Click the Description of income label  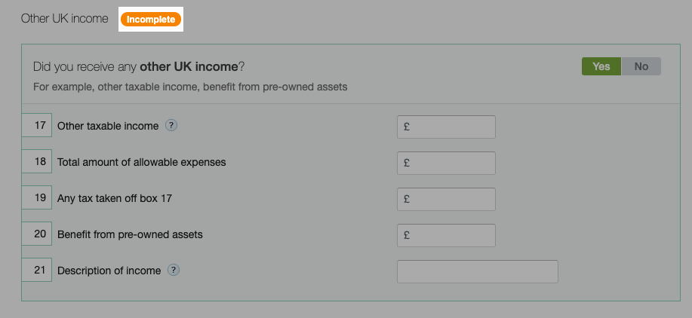coord(109,271)
